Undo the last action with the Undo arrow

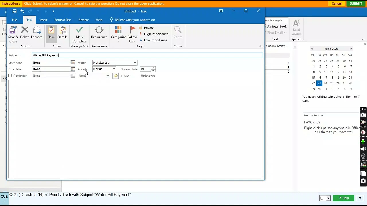tap(22, 11)
